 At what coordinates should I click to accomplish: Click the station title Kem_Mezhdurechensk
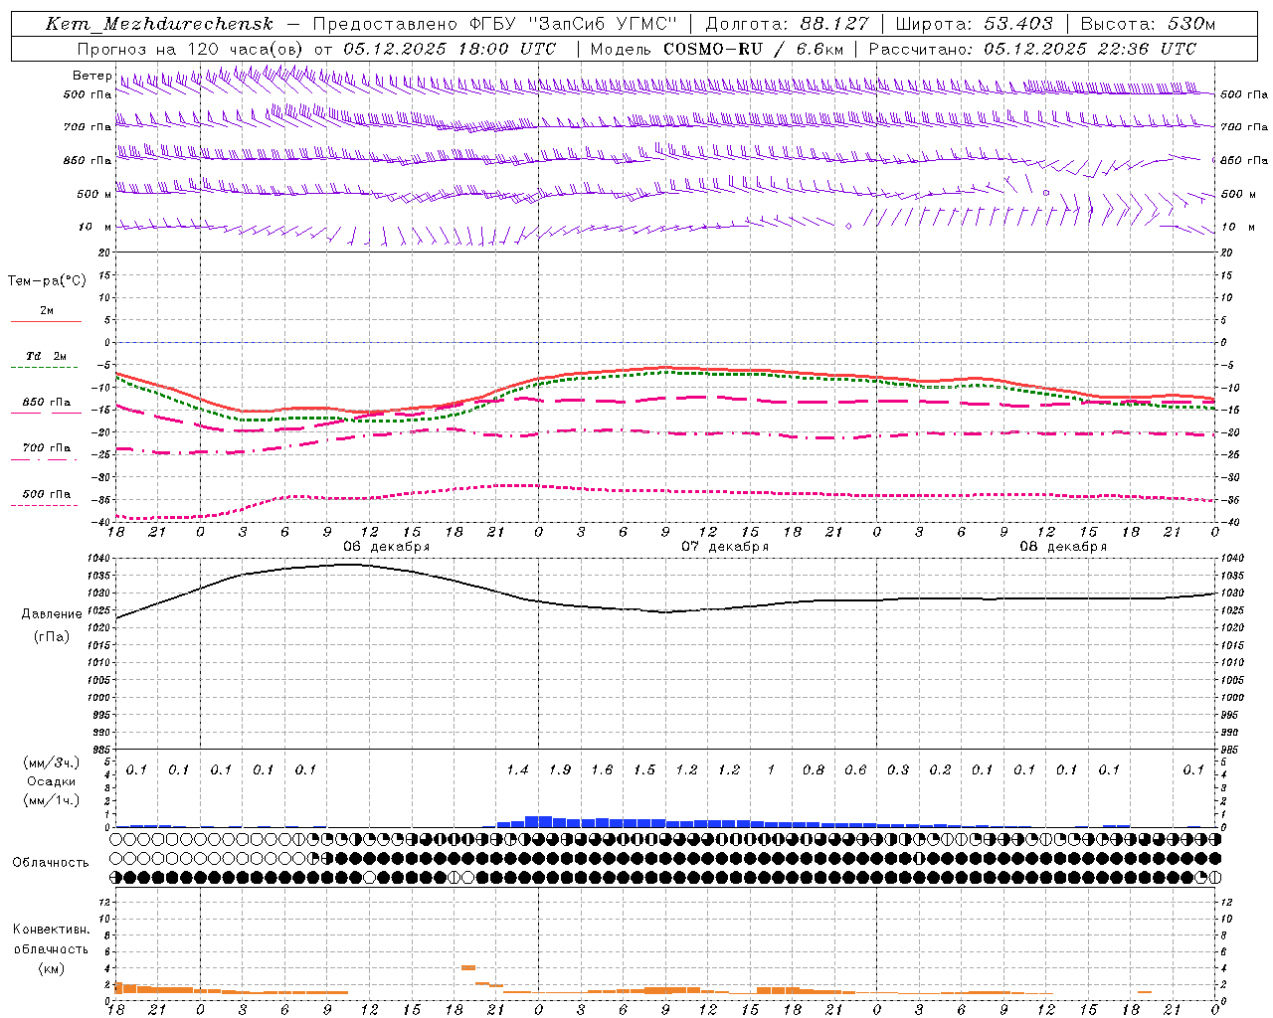pos(159,24)
